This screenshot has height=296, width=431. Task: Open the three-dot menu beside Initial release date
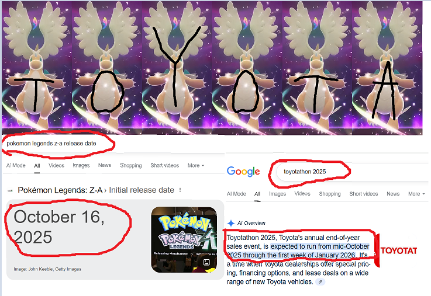[180, 190]
